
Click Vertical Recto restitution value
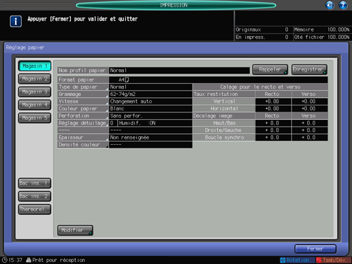(273, 101)
